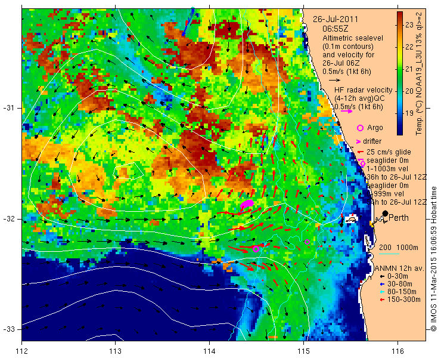Click the 'HF radar velocity' label
This screenshot has height=358, width=441.
click(x=364, y=90)
